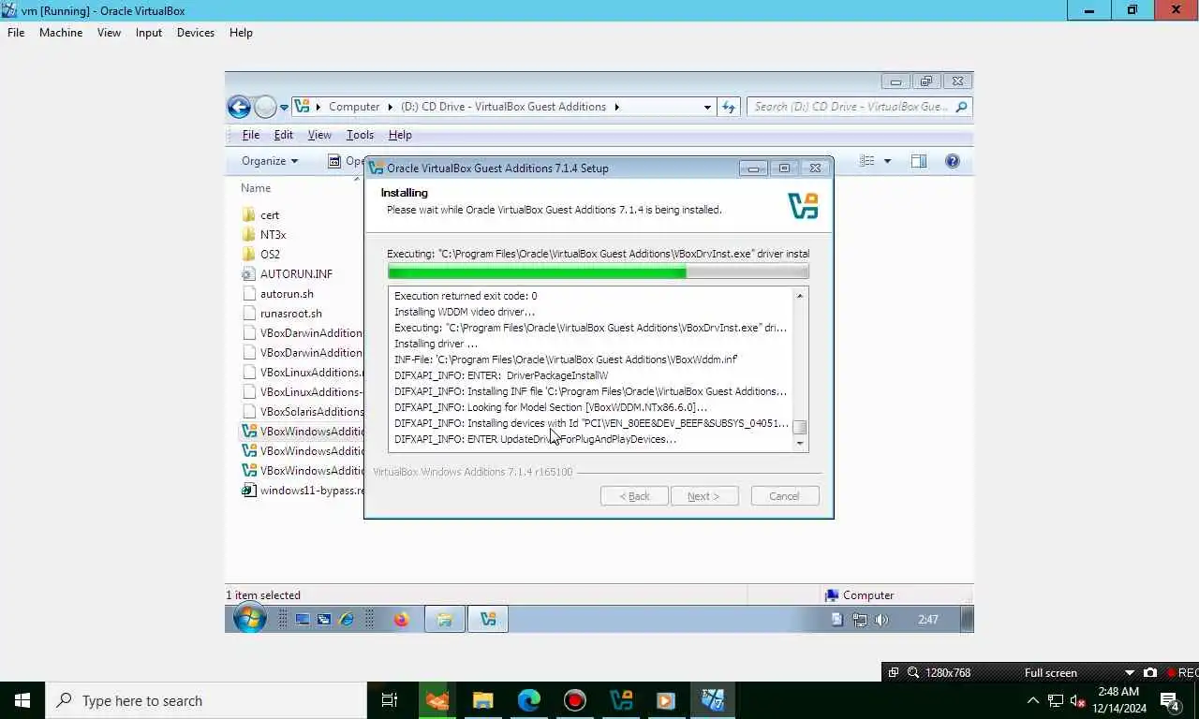Click the Explorer back navigation arrow
The image size is (1199, 719).
239,107
